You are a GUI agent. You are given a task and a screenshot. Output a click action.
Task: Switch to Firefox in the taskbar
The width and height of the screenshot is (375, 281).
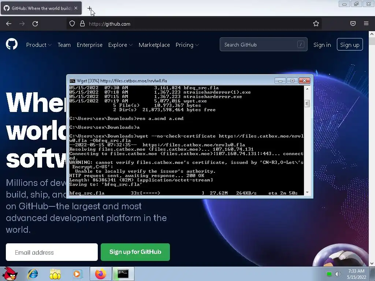pos(101,274)
